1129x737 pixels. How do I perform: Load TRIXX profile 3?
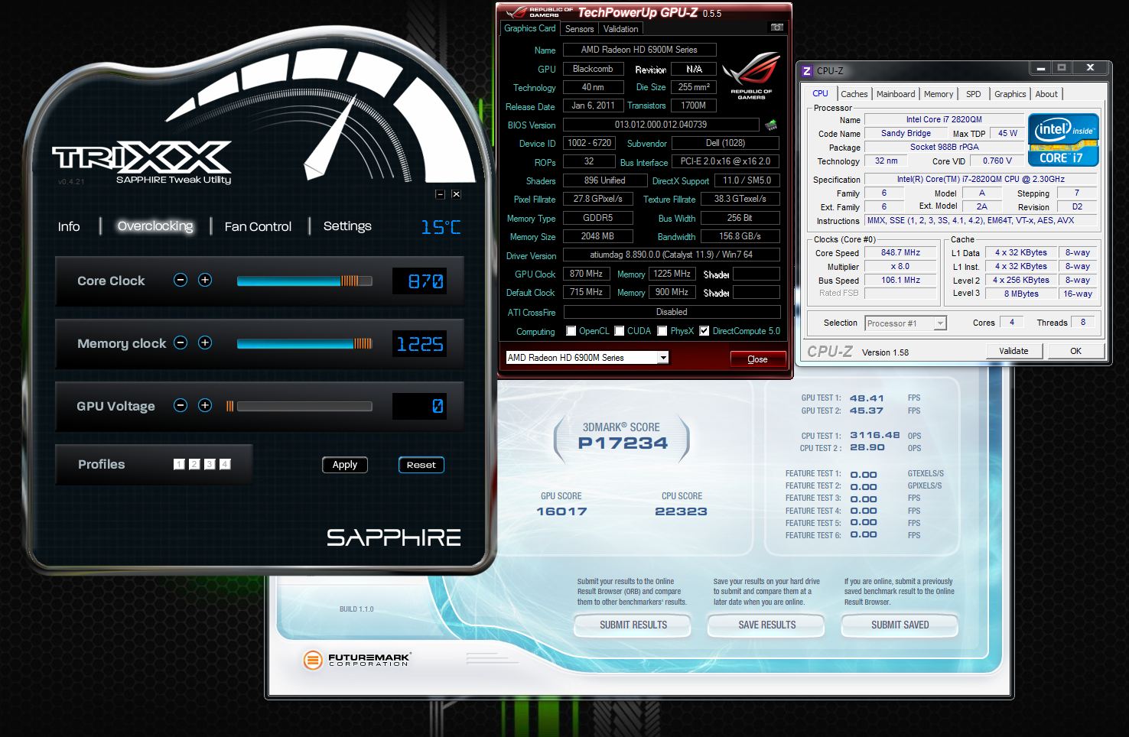point(210,464)
